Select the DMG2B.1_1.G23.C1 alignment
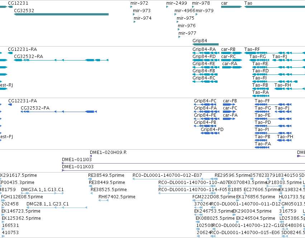 pyautogui.click(x=57, y=208)
